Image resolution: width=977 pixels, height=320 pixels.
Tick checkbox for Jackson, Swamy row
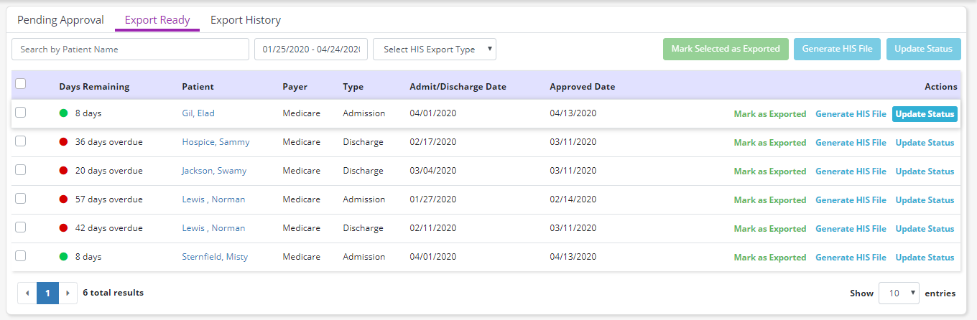[x=21, y=170]
